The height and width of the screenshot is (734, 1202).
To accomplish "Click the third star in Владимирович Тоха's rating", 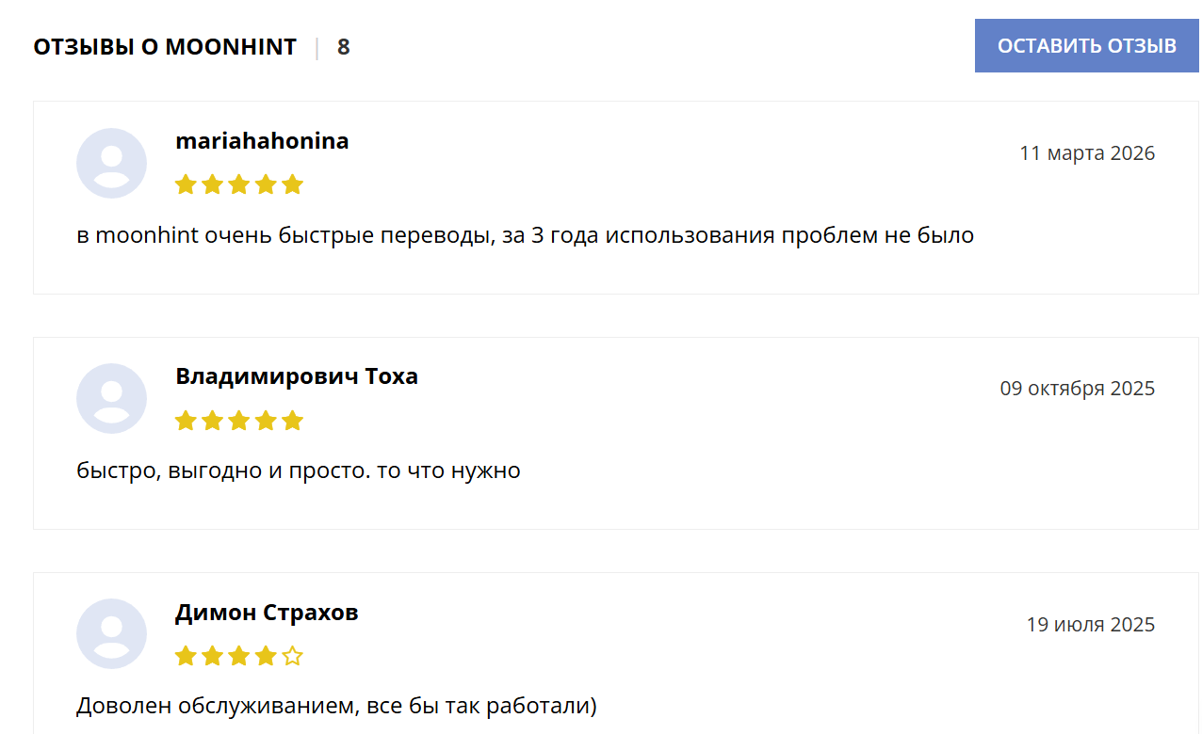I will (238, 421).
